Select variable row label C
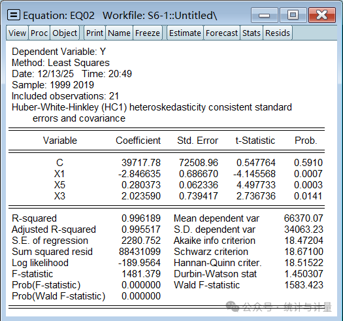 pyautogui.click(x=59, y=163)
